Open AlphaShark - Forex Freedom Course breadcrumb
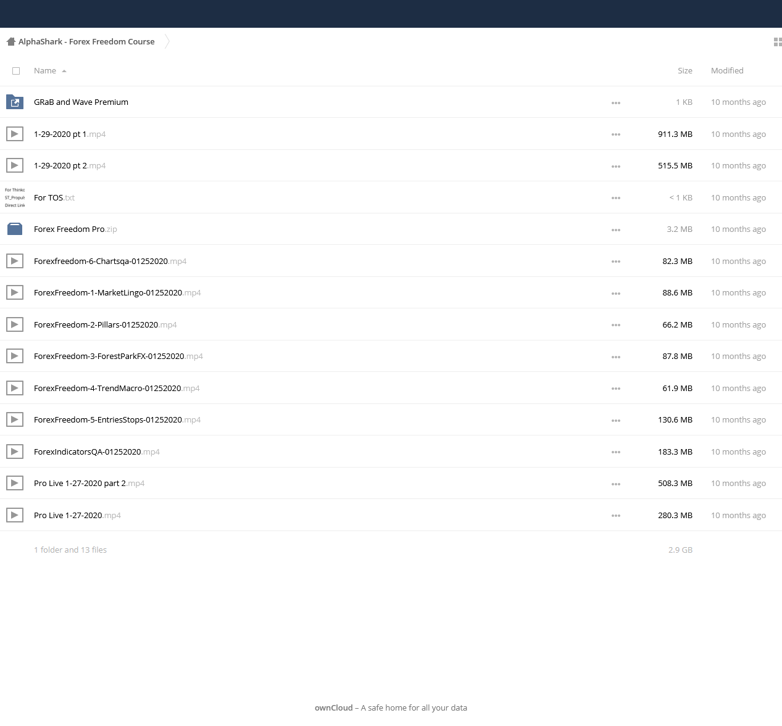The height and width of the screenshot is (726, 782). (86, 42)
